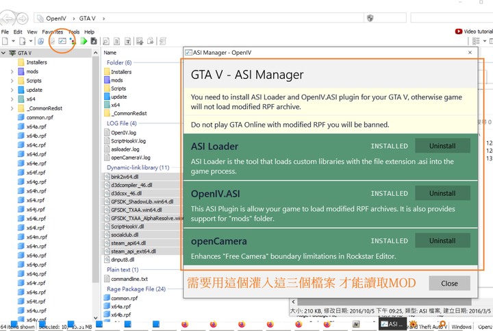Expand the update folder in the tree
This screenshot has width=493, height=331.
(x=12, y=90)
